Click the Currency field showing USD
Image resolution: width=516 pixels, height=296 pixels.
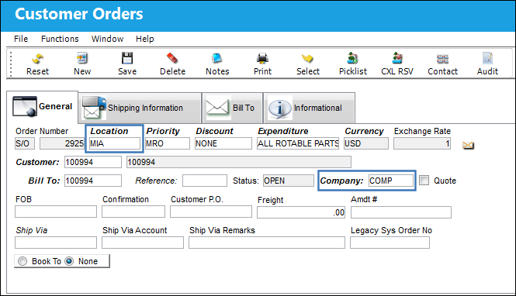366,143
